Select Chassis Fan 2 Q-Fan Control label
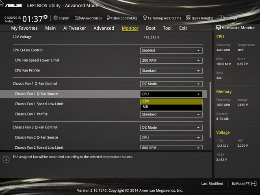 click(35, 127)
